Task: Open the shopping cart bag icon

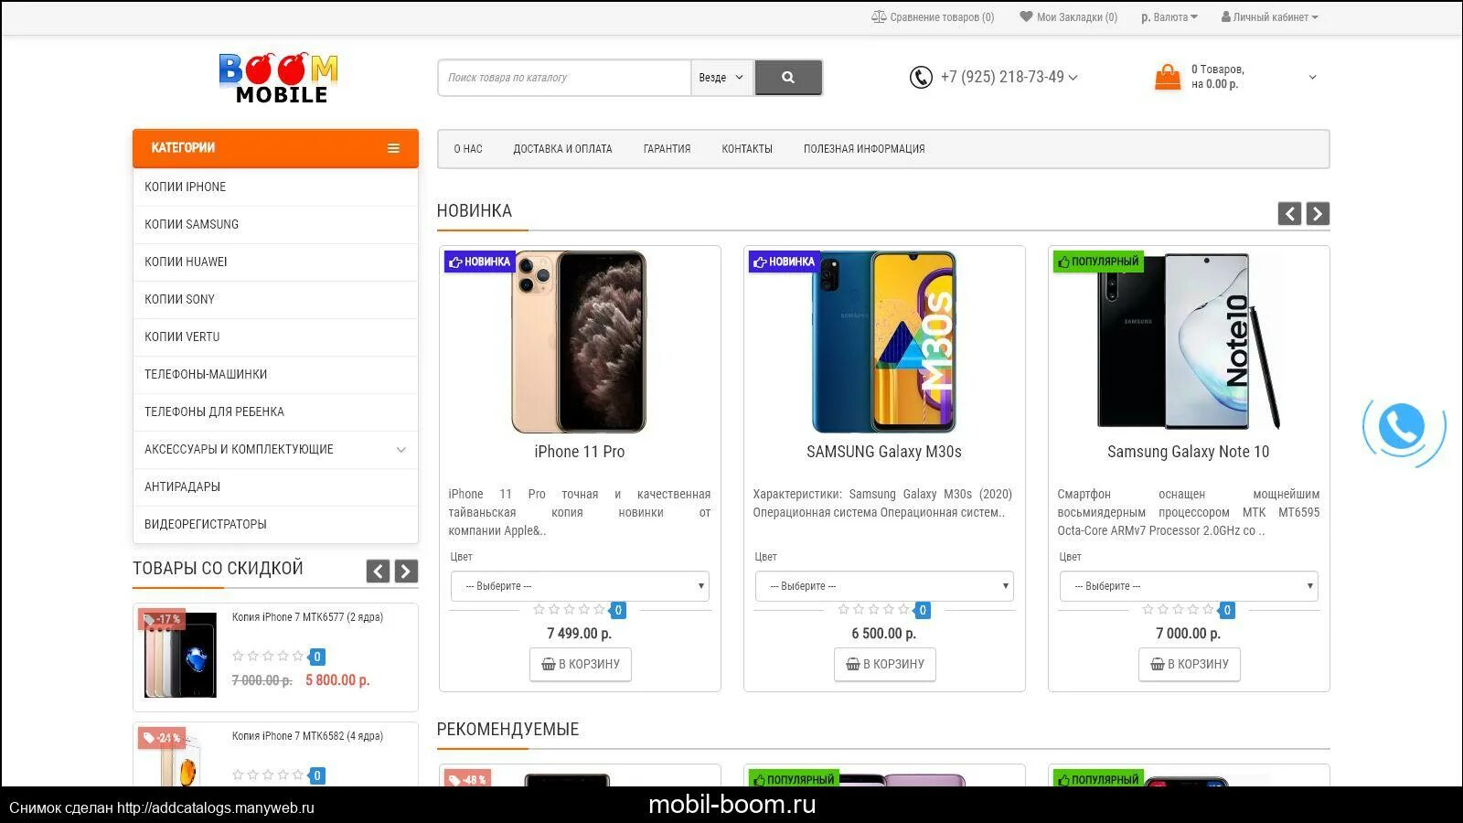Action: pos(1168,77)
